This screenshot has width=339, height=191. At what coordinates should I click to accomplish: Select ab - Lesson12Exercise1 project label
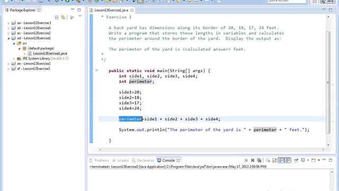point(34,28)
